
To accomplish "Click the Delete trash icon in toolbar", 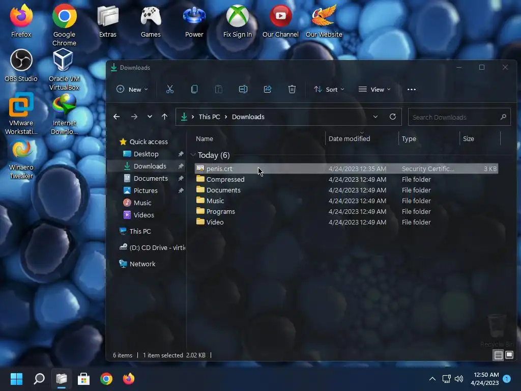I will click(292, 89).
